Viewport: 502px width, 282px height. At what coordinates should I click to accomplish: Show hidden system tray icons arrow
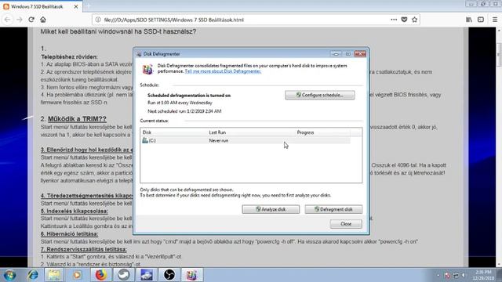point(438,275)
